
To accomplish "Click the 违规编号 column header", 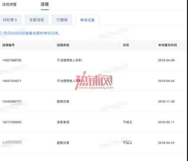I will click(x=9, y=45).
